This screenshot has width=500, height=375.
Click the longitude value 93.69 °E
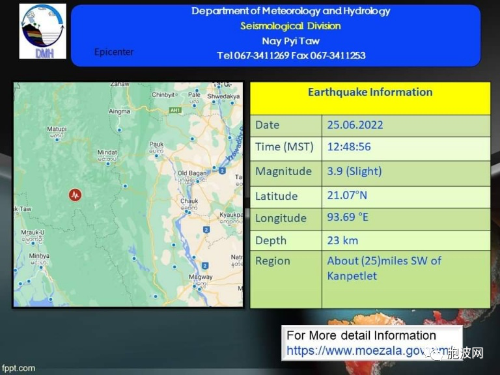348,217
